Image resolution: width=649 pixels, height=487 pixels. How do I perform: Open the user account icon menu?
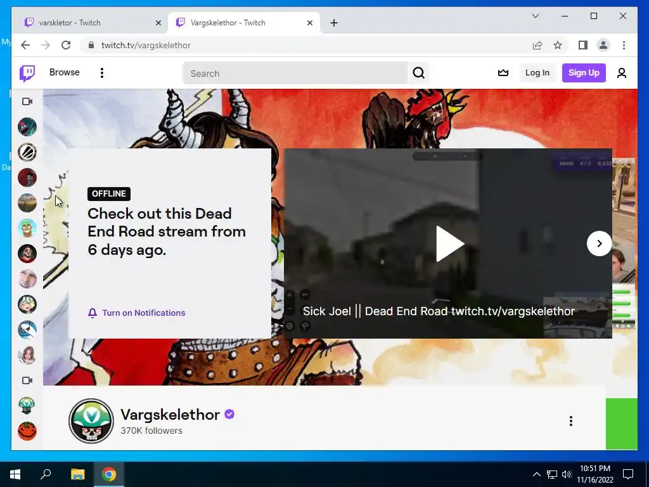(621, 74)
